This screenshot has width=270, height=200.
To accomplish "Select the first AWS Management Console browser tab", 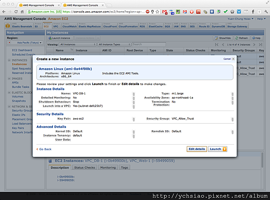I will [38, 5].
